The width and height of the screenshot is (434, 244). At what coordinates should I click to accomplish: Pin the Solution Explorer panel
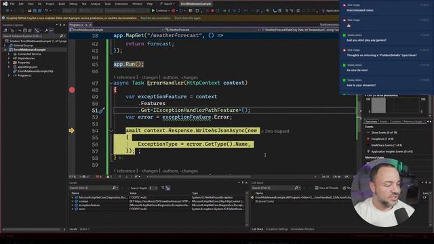pos(60,25)
